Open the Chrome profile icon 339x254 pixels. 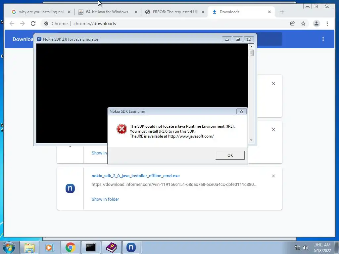tap(316, 23)
